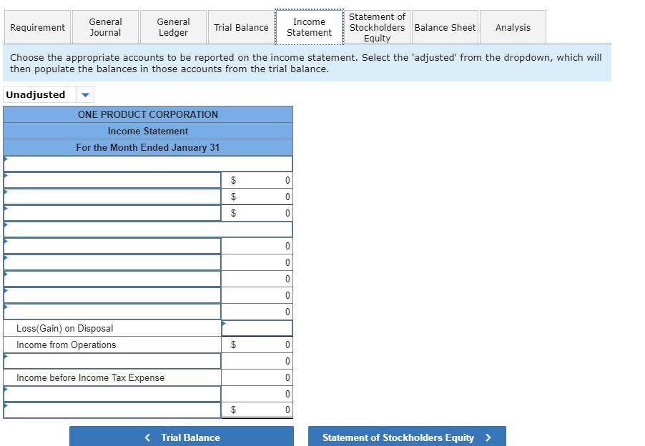
Task: Click the Unadjusted selection box
Action: (x=49, y=94)
